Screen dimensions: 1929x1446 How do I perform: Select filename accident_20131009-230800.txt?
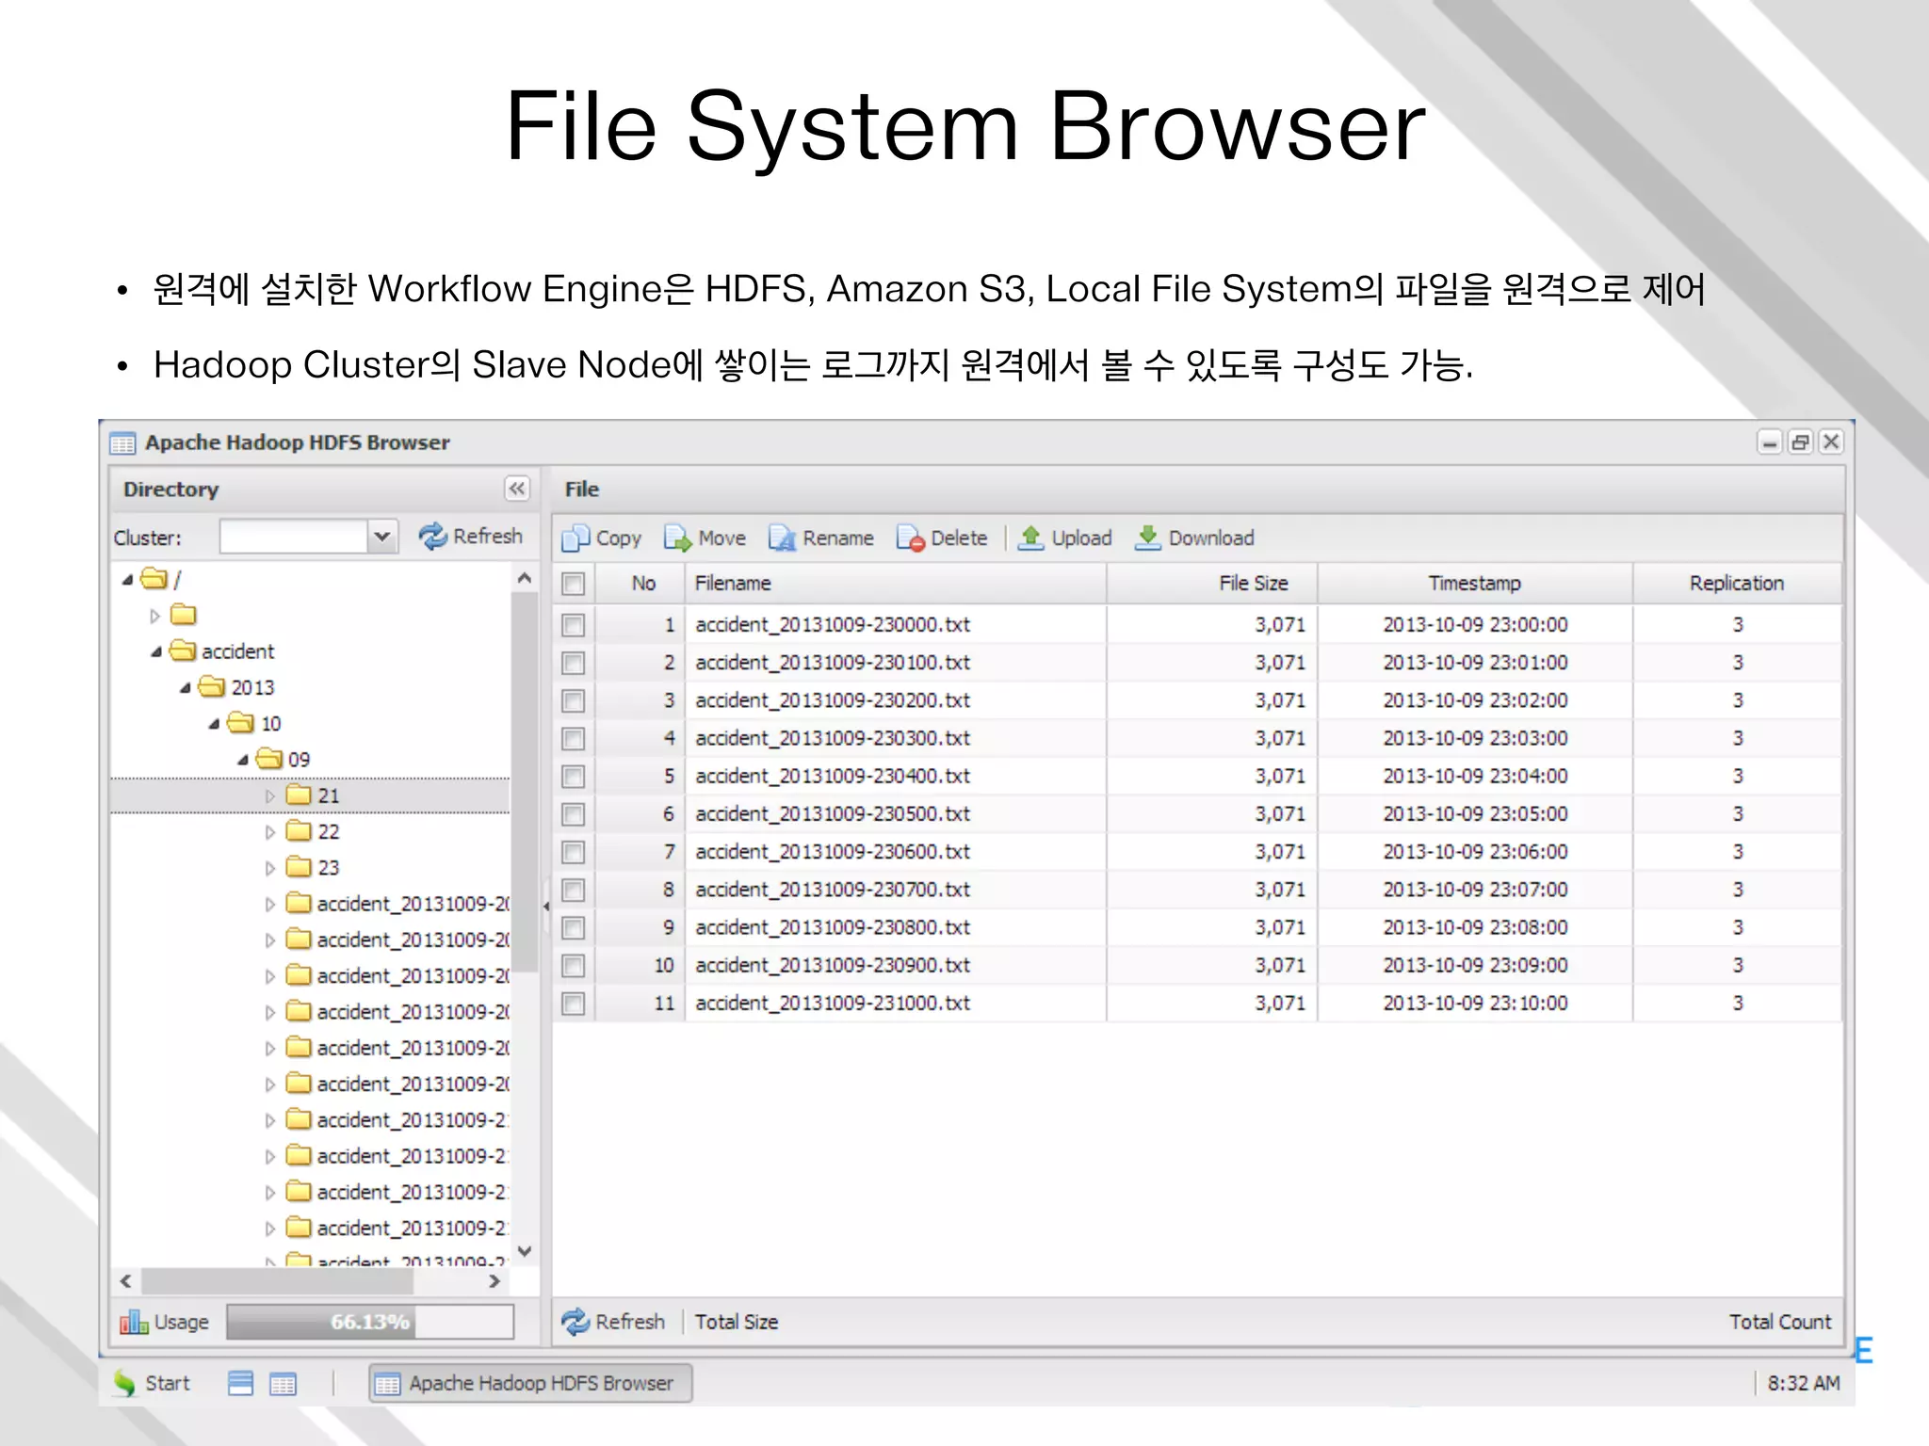click(x=833, y=927)
